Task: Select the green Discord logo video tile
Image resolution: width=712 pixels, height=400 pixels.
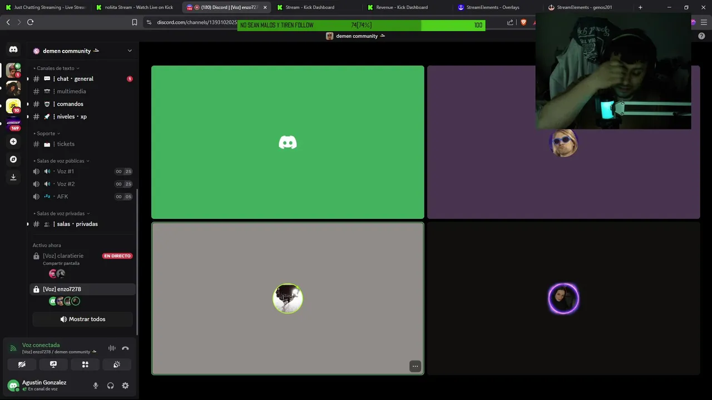Action: (x=288, y=142)
